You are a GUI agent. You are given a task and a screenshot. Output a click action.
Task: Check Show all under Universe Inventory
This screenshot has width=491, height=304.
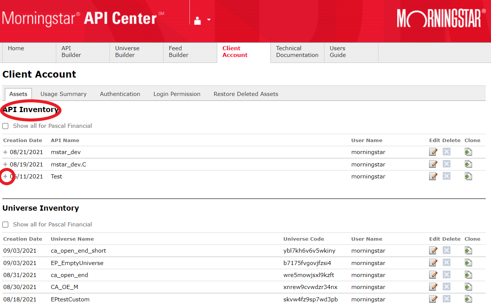(5, 225)
